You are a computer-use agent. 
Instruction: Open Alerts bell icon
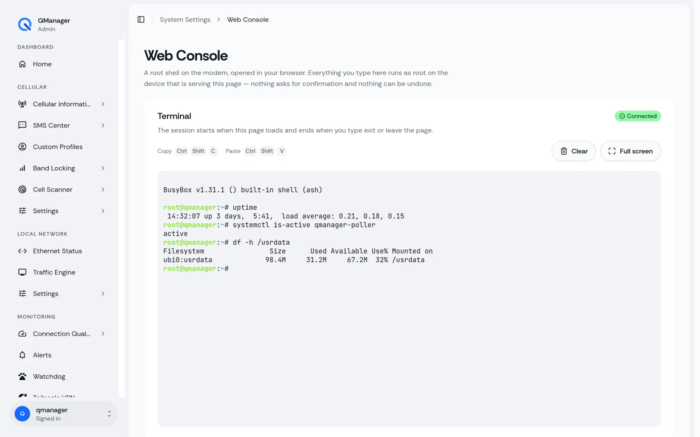(x=22, y=355)
